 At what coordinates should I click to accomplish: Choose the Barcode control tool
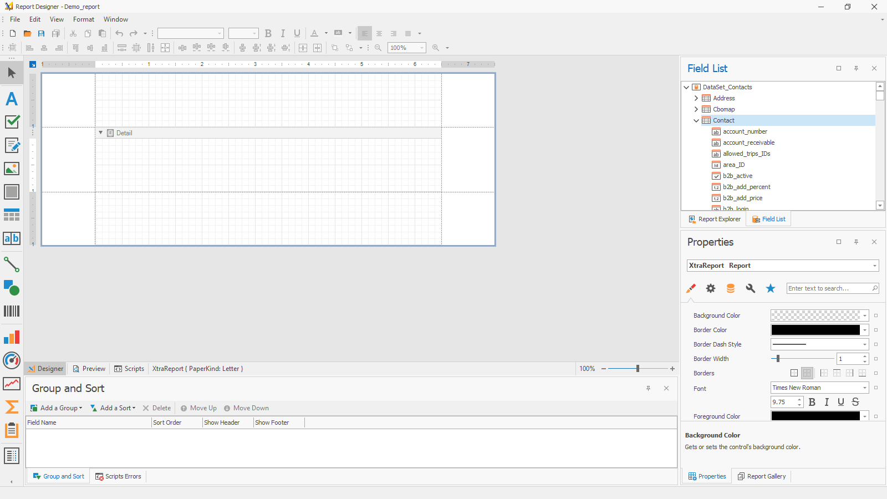pyautogui.click(x=12, y=311)
